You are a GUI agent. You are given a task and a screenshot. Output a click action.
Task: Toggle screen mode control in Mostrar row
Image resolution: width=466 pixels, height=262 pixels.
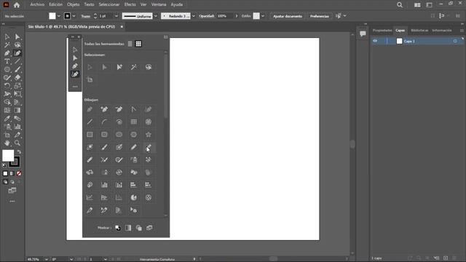tap(149, 228)
